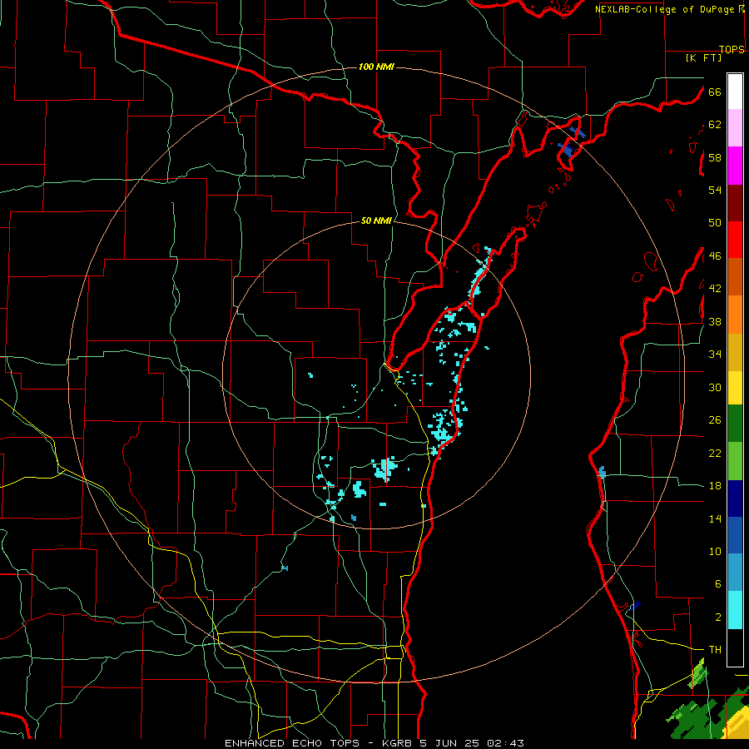Click the [K FT] units label
The height and width of the screenshot is (749, 749).
pyautogui.click(x=703, y=57)
